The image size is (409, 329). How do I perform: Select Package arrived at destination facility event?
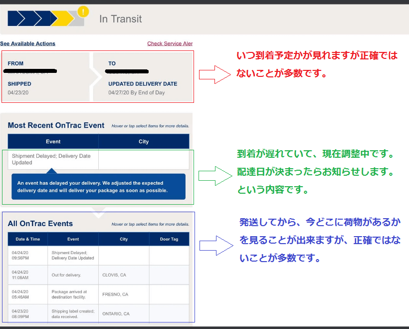pyautogui.click(x=73, y=294)
